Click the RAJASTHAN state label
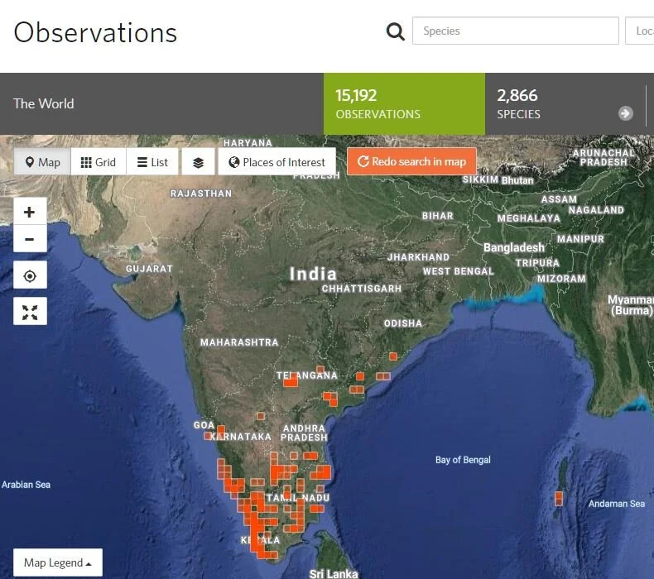The width and height of the screenshot is (654, 579). pos(200,194)
